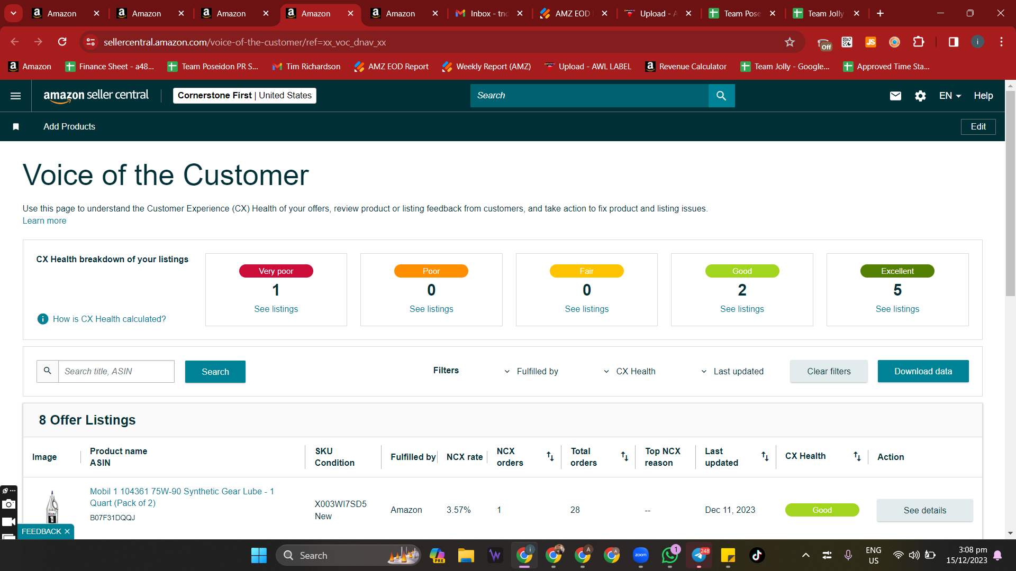Click the Clear filters button
The image size is (1016, 571).
(829, 371)
